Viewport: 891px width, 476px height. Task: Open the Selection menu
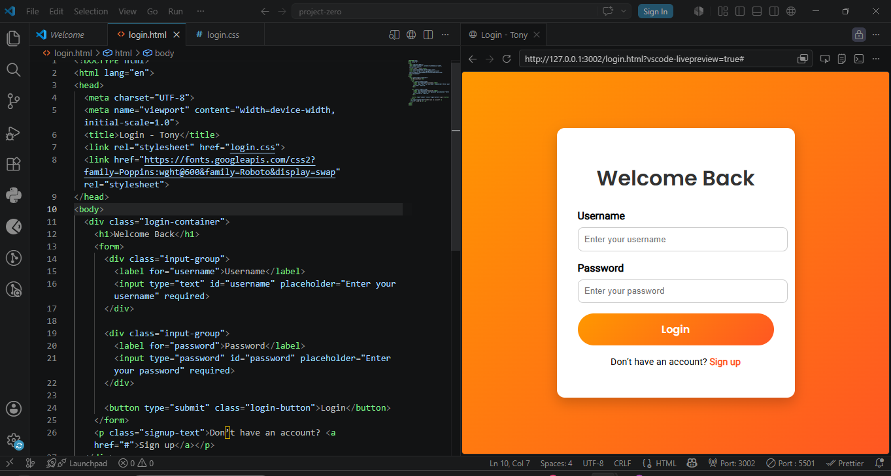pos(91,11)
